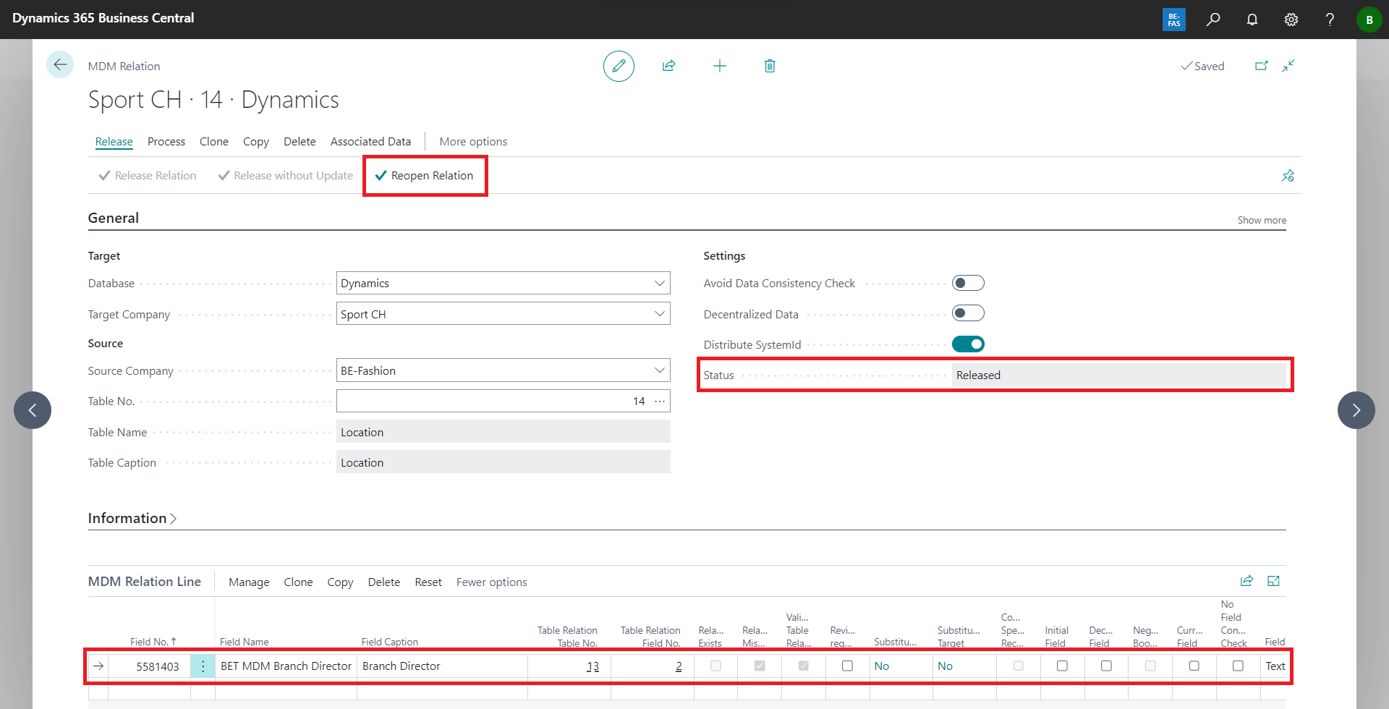Toggle Decentralized Data switch
Viewport: 1389px width, 709px height.
(x=968, y=313)
